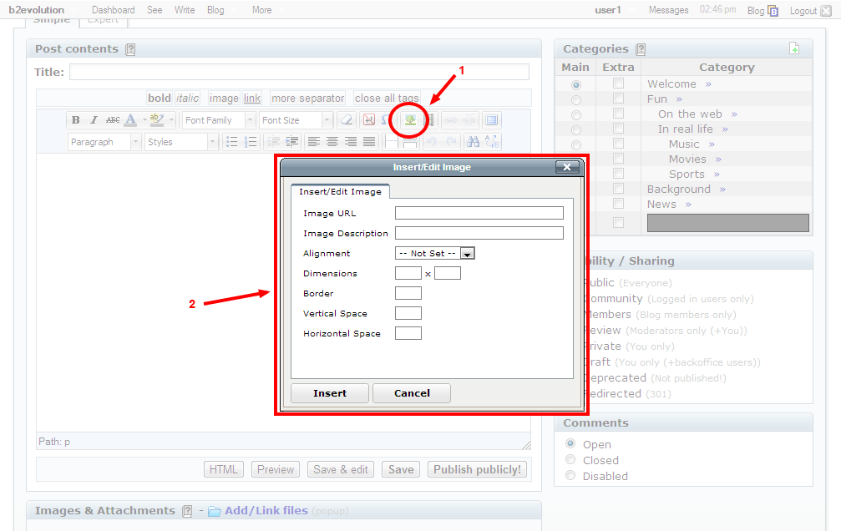Center-align the selected text
The height and width of the screenshot is (531, 841).
pos(332,141)
